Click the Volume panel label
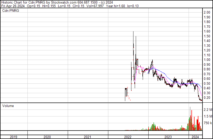The image size is (213, 139). 8,106
